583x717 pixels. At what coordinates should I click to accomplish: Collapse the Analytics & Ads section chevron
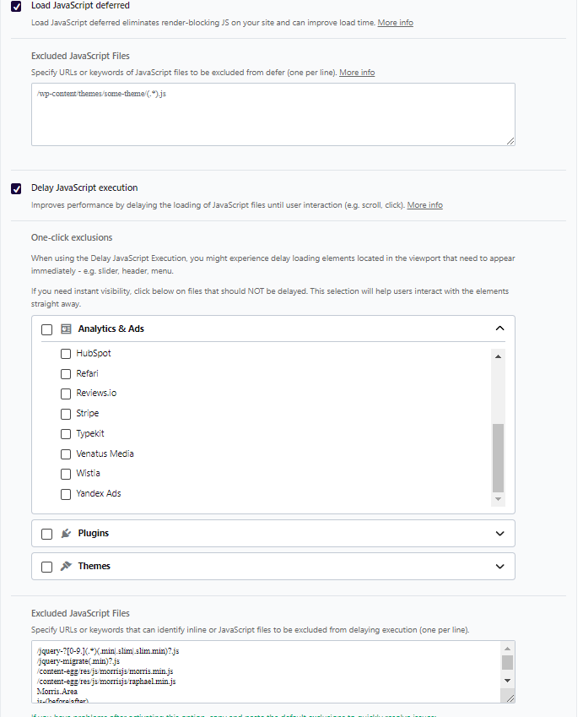(x=499, y=329)
